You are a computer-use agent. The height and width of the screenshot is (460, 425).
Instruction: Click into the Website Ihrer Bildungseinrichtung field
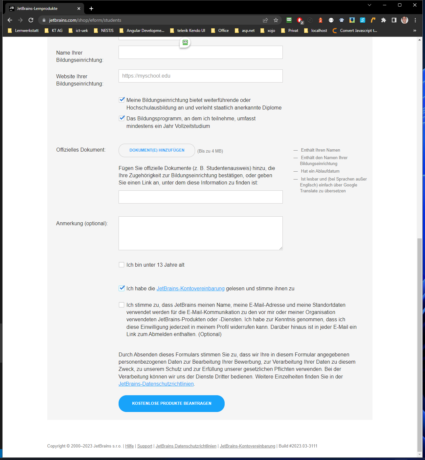pos(200,76)
